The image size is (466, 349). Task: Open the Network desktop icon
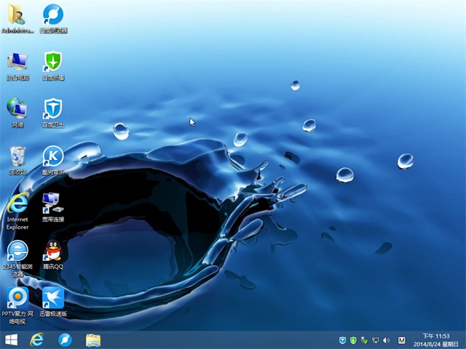click(17, 108)
